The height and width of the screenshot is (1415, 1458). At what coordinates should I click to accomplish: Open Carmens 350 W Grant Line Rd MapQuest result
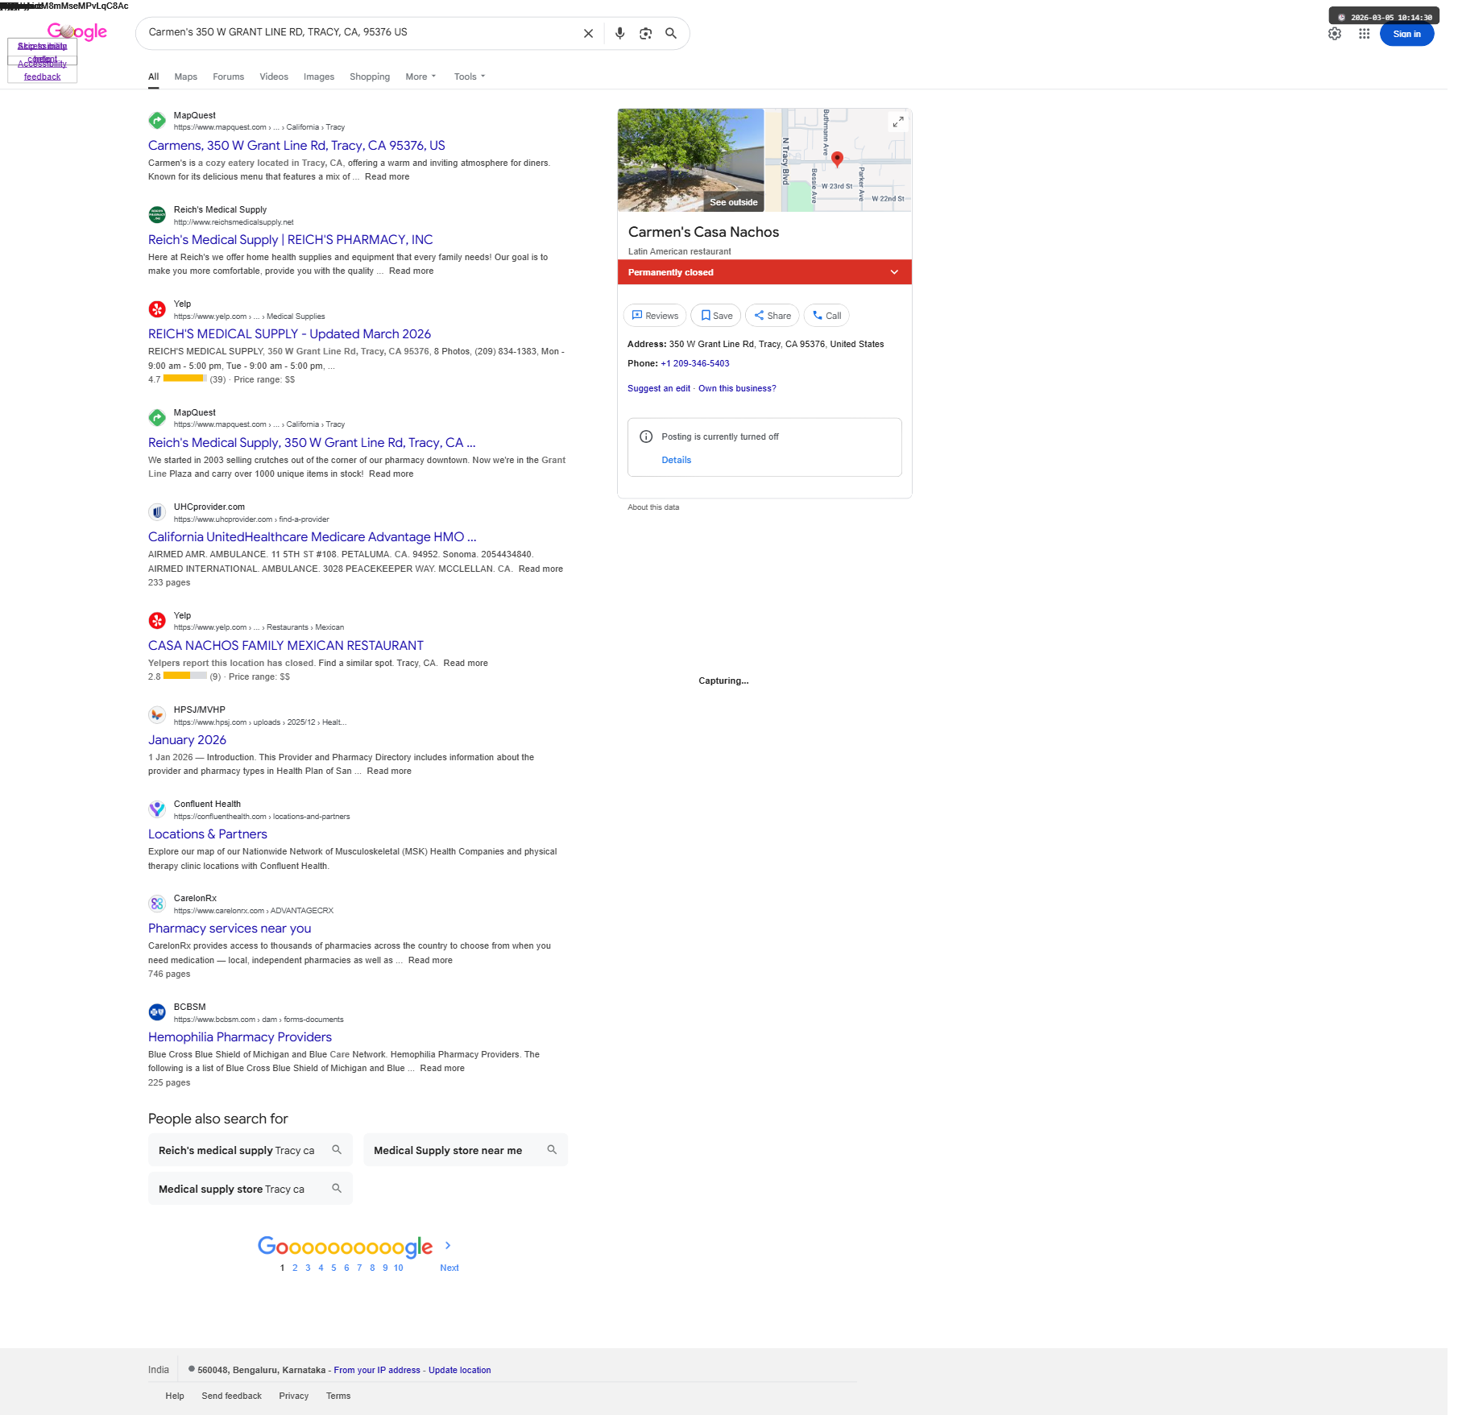pos(296,146)
